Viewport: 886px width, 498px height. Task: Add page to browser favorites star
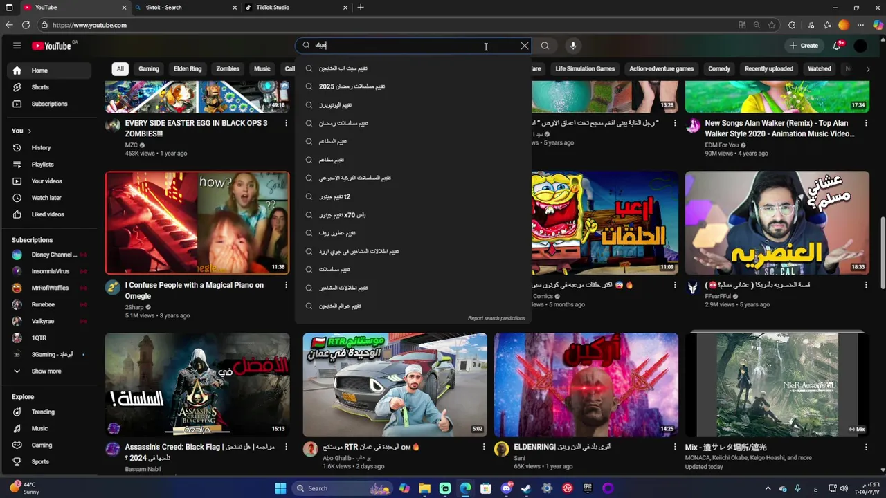coord(772,25)
